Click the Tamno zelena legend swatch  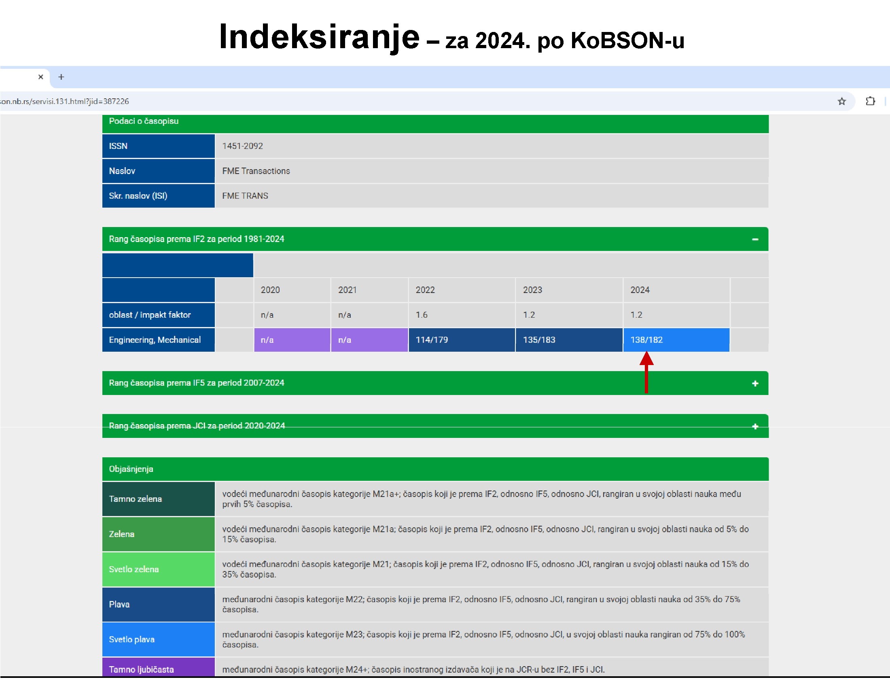pos(158,499)
